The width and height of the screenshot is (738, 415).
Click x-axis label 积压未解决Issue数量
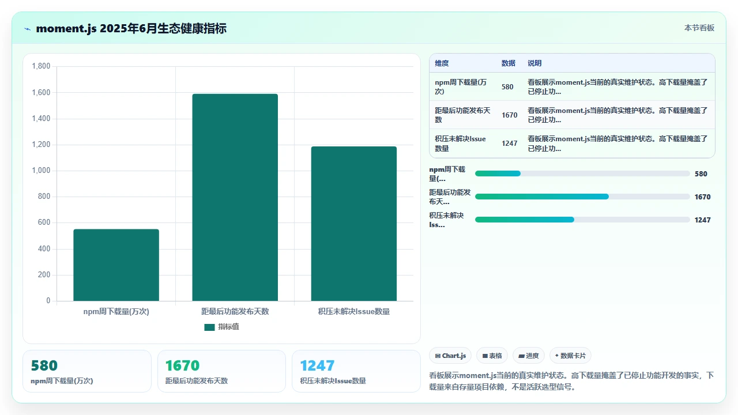tap(354, 311)
